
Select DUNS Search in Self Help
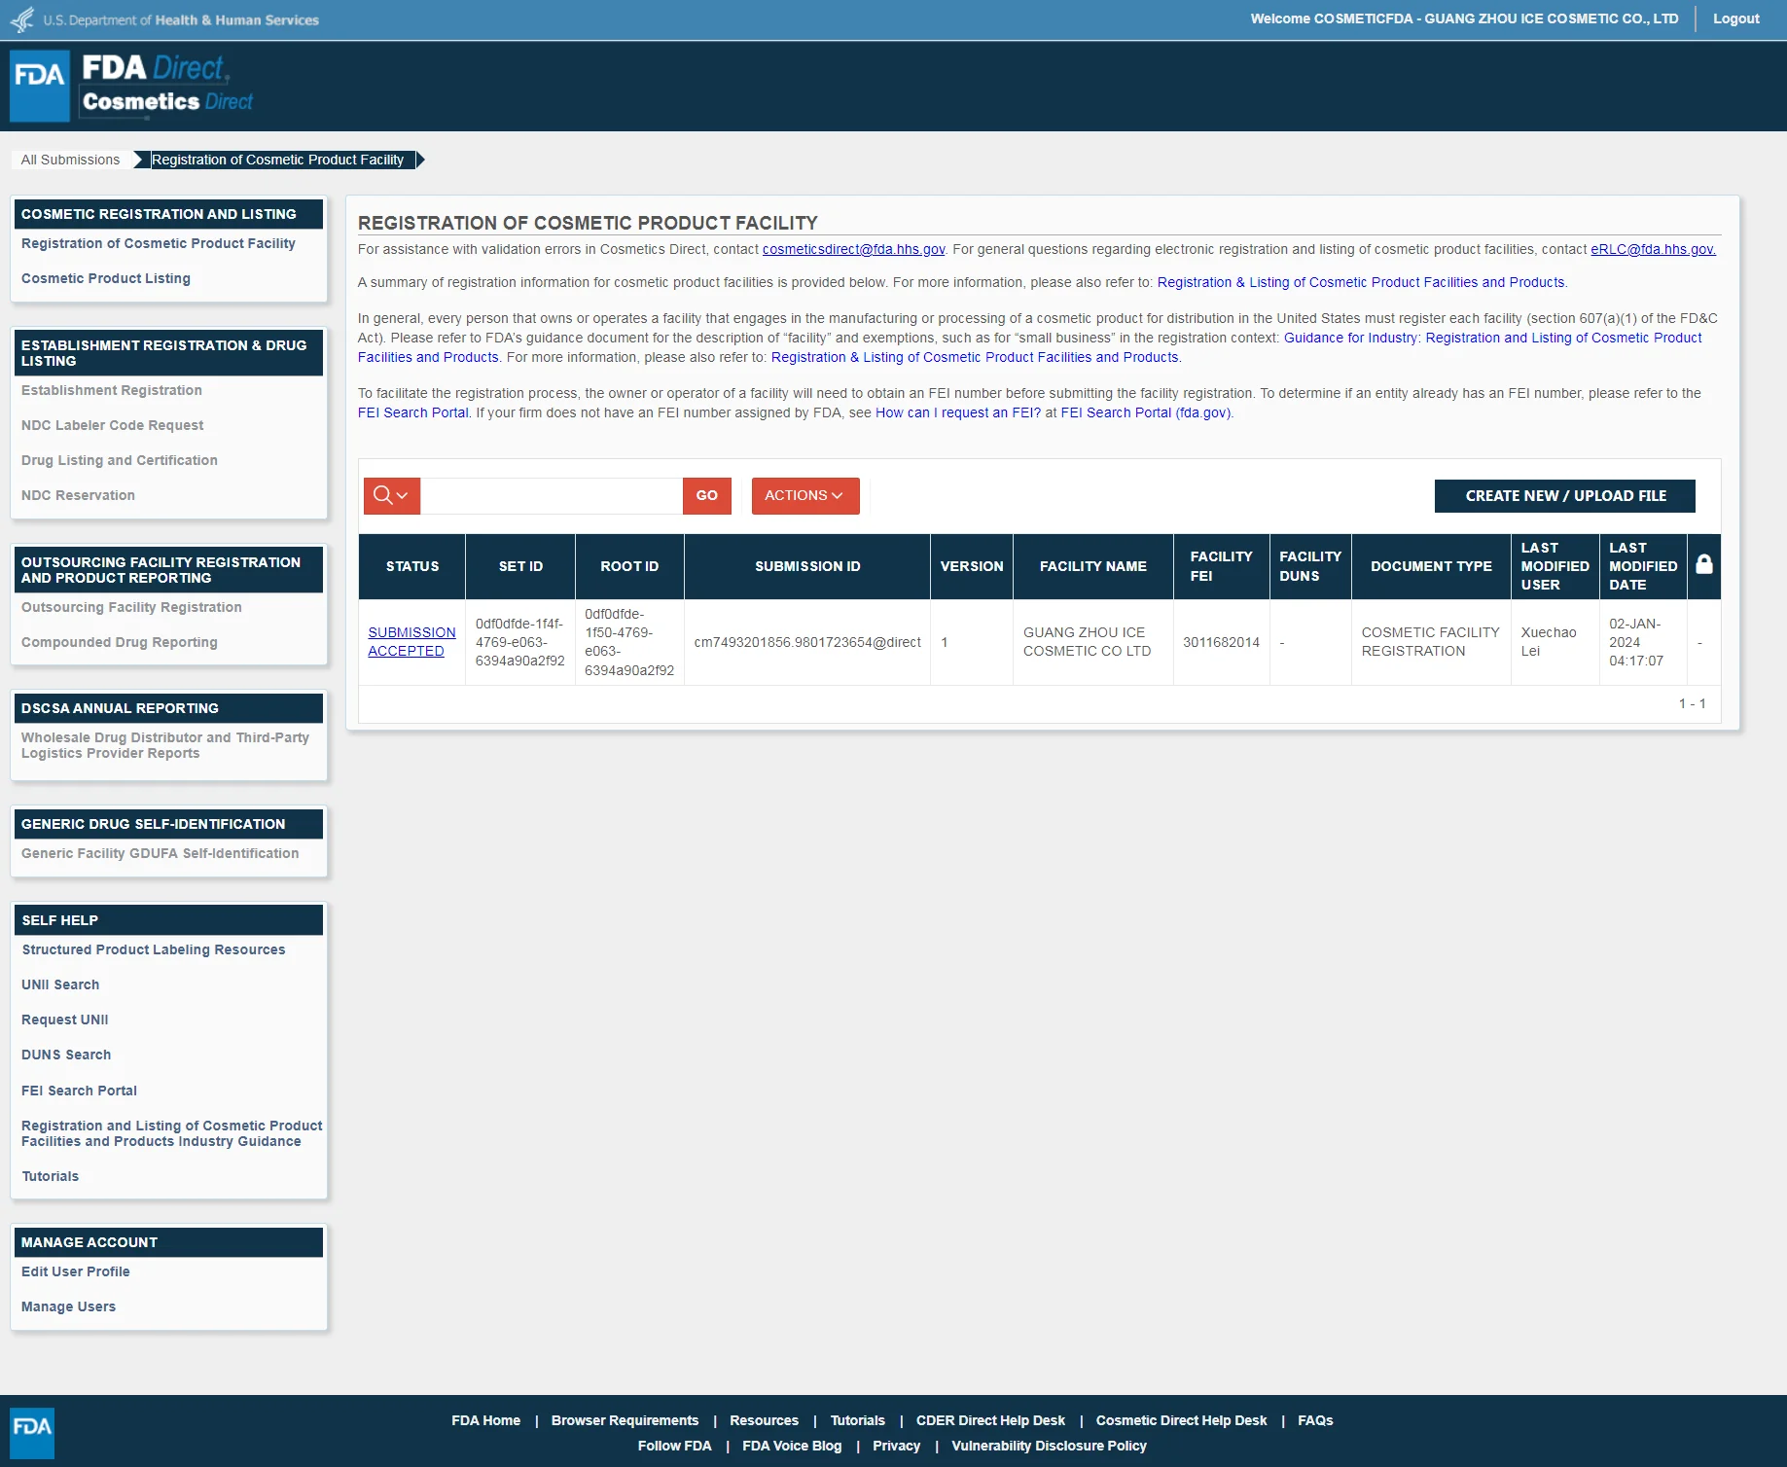pos(66,1055)
